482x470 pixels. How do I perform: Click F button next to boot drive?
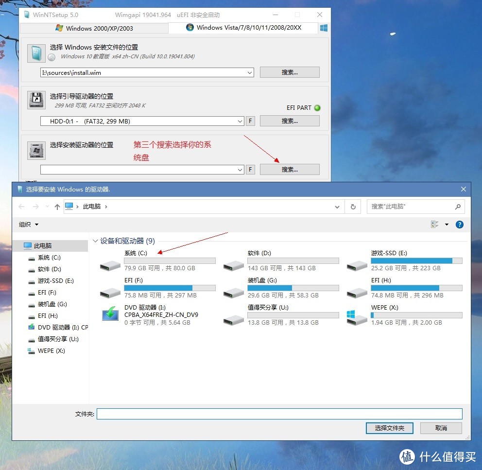[x=250, y=121]
